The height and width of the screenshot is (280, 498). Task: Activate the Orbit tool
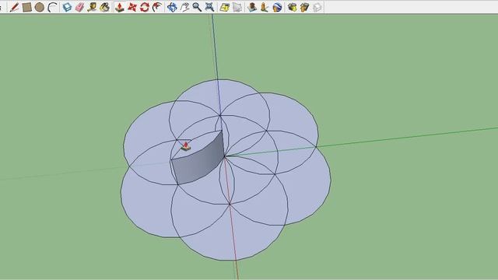click(x=172, y=7)
